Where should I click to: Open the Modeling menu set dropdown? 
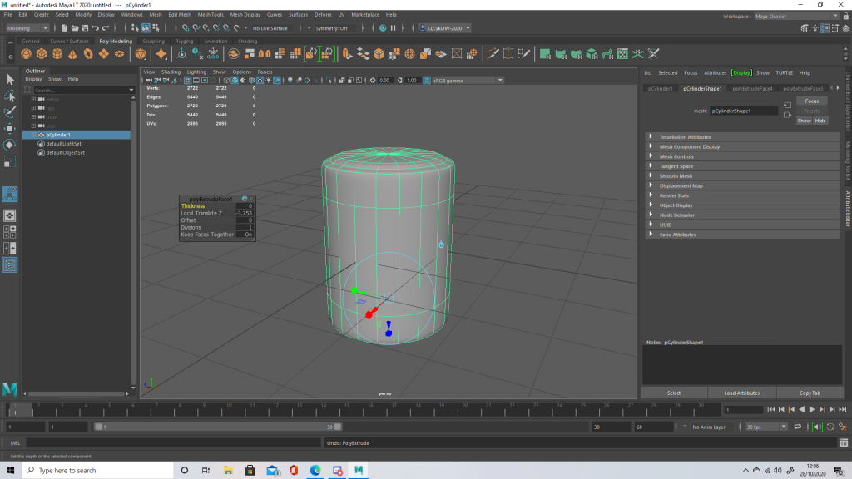28,28
